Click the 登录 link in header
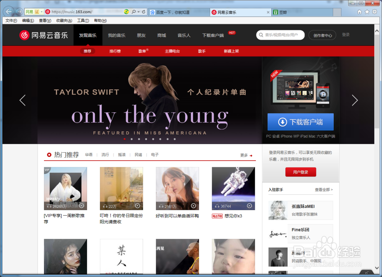The height and width of the screenshot is (277, 382). pos(346,35)
